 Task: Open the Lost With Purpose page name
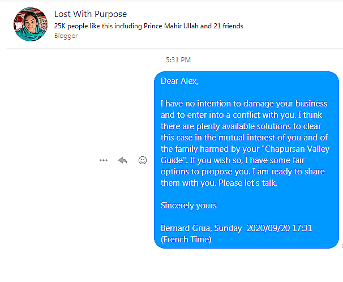(x=91, y=14)
